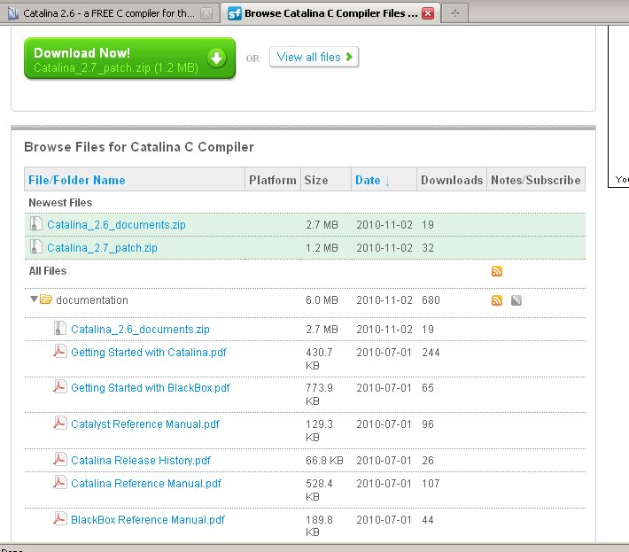Click the Downloads column header
629x552 pixels.
point(452,180)
